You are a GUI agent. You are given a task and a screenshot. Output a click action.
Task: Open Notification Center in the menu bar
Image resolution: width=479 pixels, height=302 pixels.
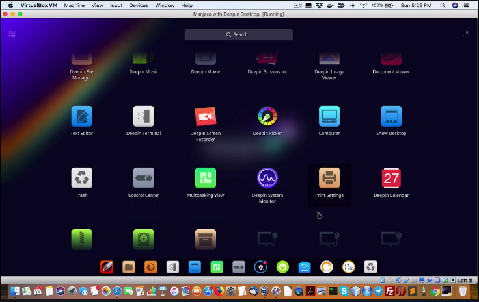466,5
